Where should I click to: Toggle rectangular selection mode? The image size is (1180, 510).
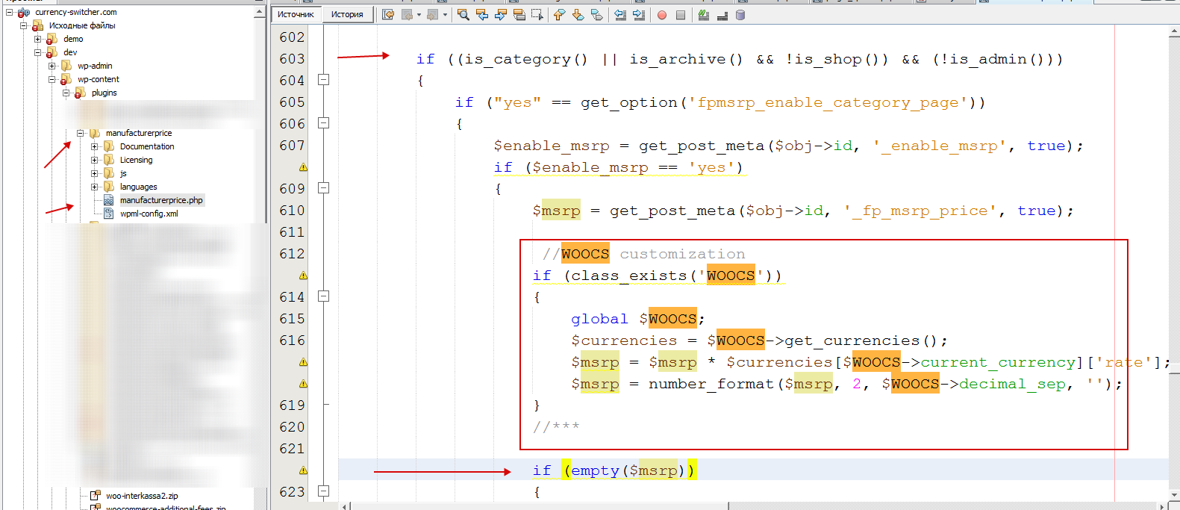pyautogui.click(x=537, y=15)
